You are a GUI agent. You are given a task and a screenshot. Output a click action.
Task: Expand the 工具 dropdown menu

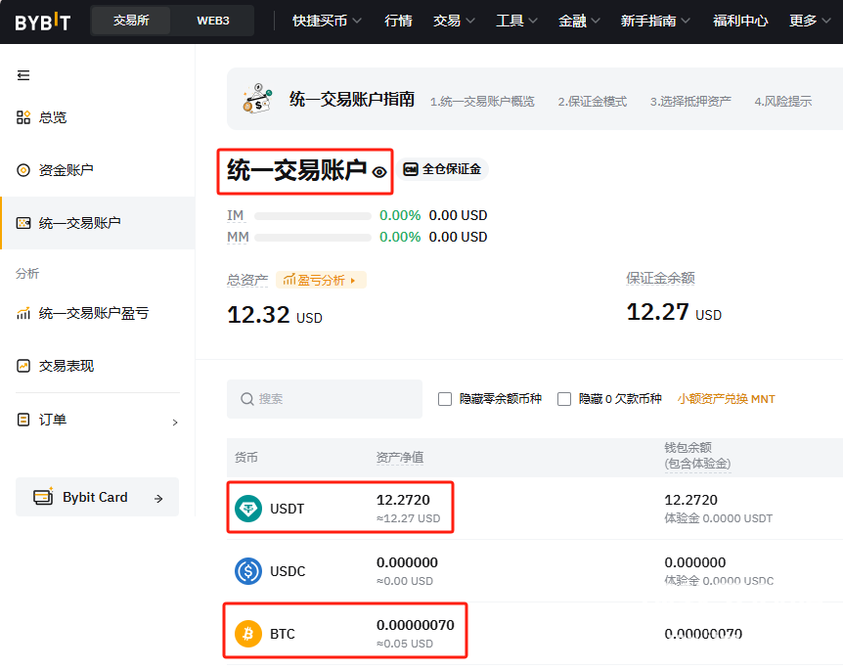(516, 21)
